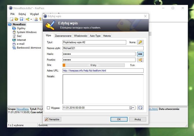Open the Plik menu
The width and height of the screenshot is (194, 136).
coord(12,14)
